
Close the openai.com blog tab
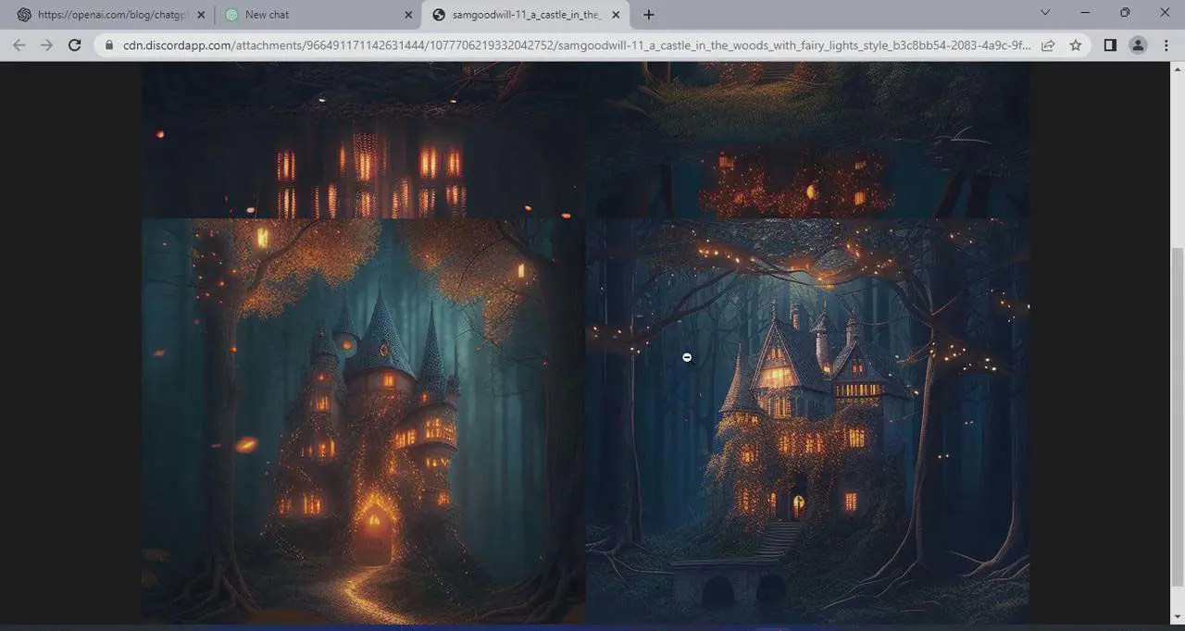click(201, 15)
